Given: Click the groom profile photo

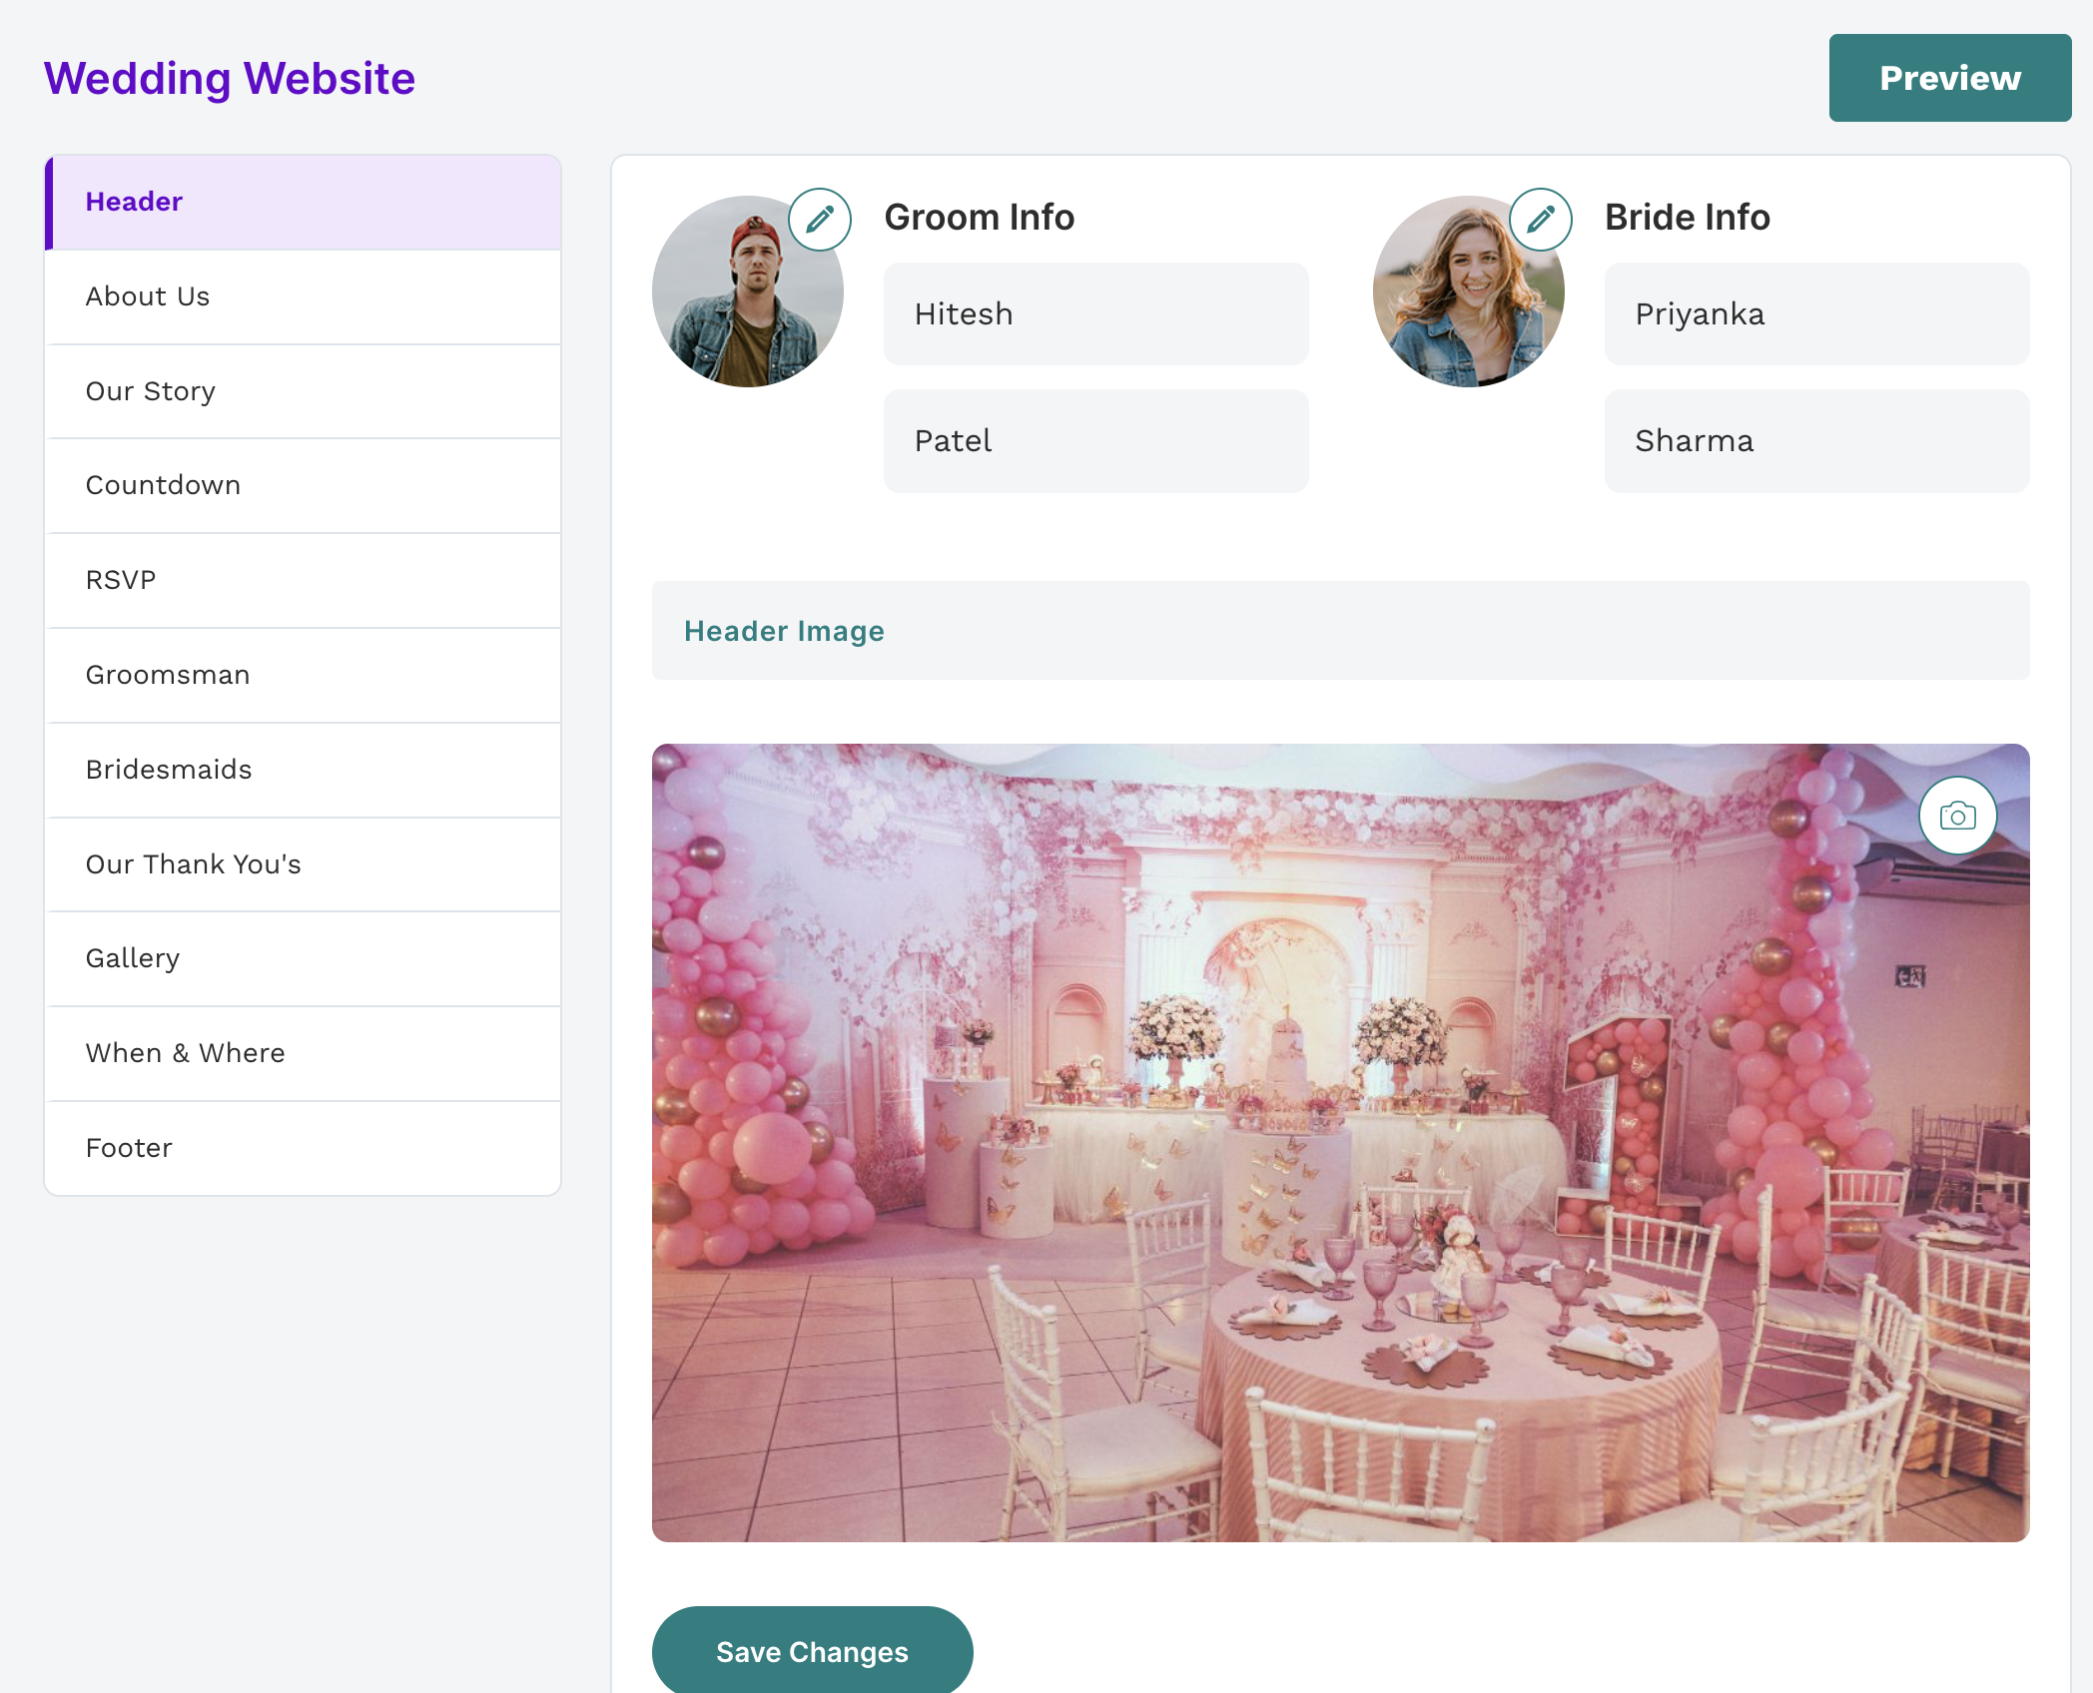Looking at the screenshot, I should coord(747,291).
